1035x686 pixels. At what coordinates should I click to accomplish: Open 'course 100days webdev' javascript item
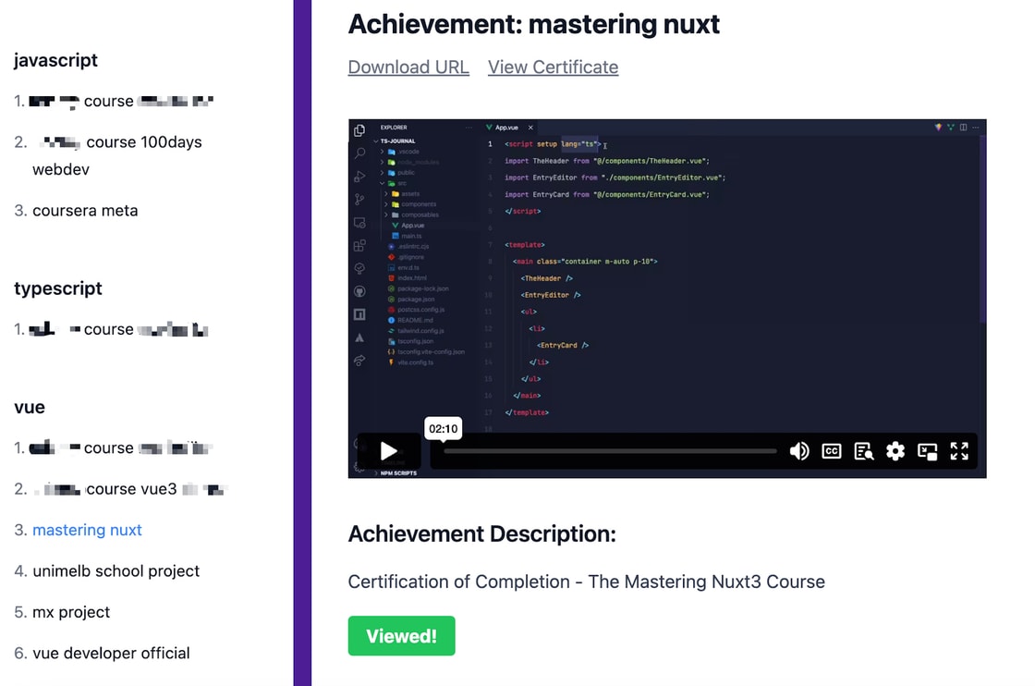click(117, 156)
